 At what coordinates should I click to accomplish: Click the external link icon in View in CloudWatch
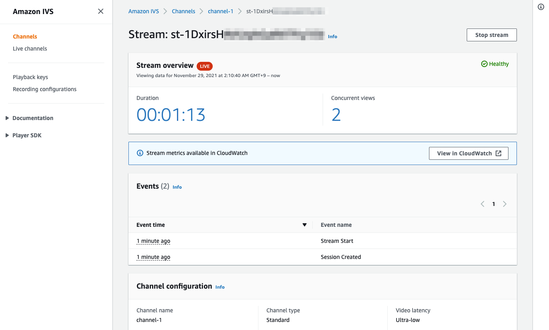[x=498, y=153]
